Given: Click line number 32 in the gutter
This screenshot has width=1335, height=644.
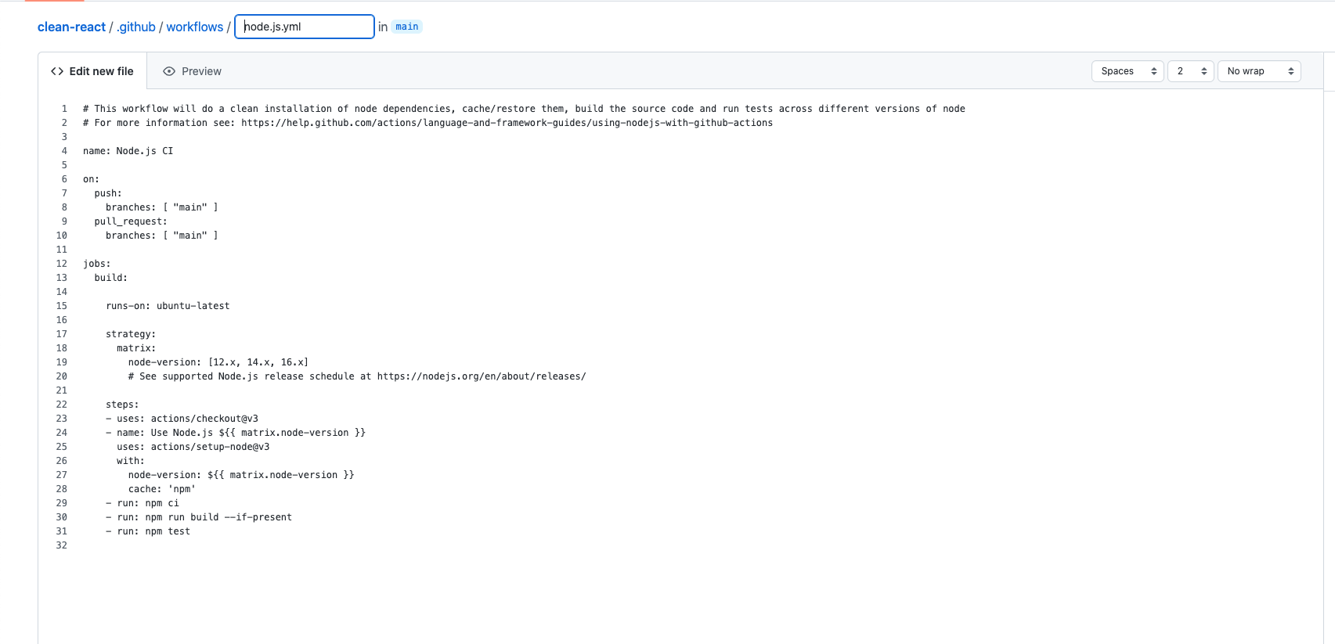Looking at the screenshot, I should tap(61, 545).
